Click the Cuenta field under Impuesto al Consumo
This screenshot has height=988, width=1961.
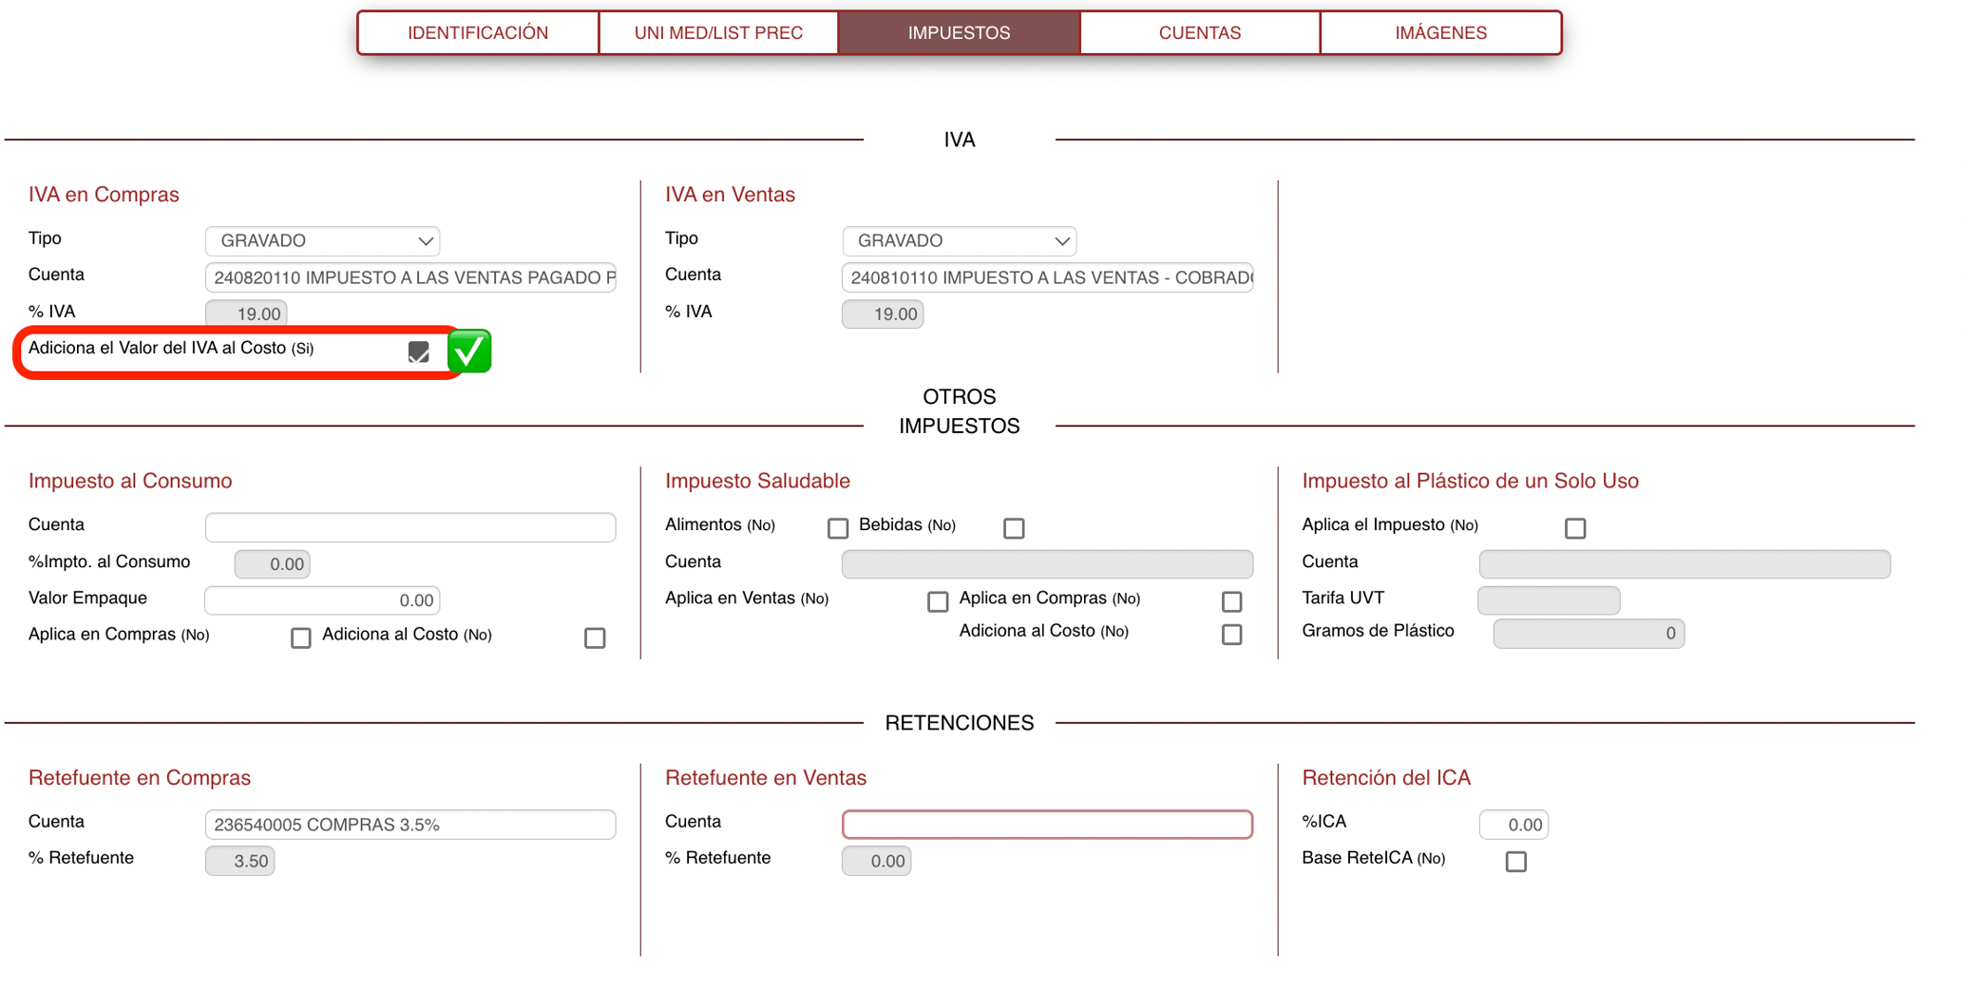[x=409, y=527]
